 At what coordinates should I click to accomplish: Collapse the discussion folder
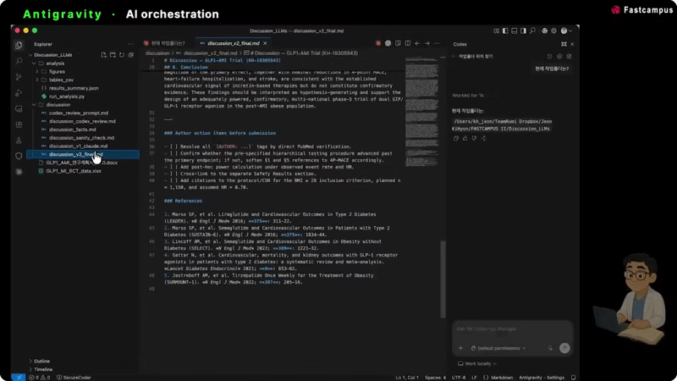click(58, 104)
